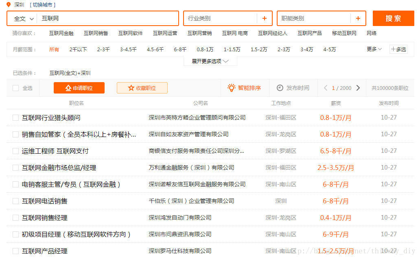Check the box for 运维工程师 互联网支付
Screen dimensions: 420x259
pyautogui.click(x=16, y=151)
